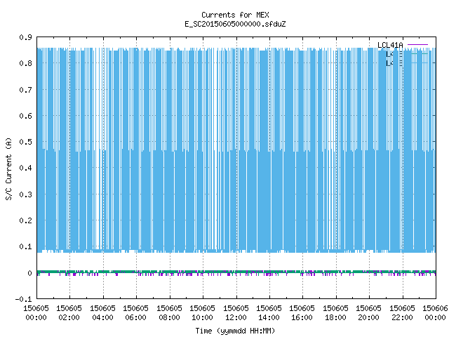Click the chart title "Currents for MEX"
Screen dimensions: 449x337
click(x=235, y=15)
